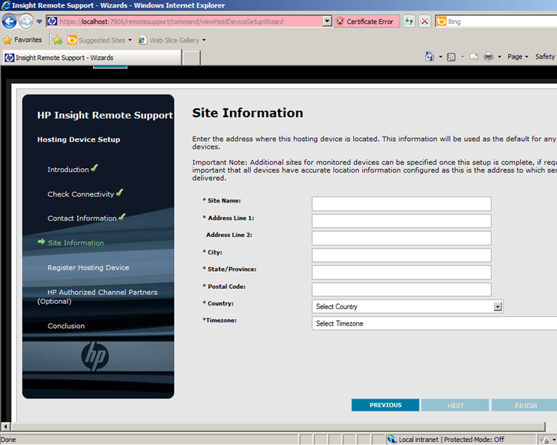Click the City text field

pos(401,255)
